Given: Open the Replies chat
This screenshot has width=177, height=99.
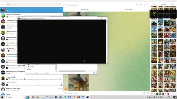Looking at the screenshot, I should tap(32, 94).
